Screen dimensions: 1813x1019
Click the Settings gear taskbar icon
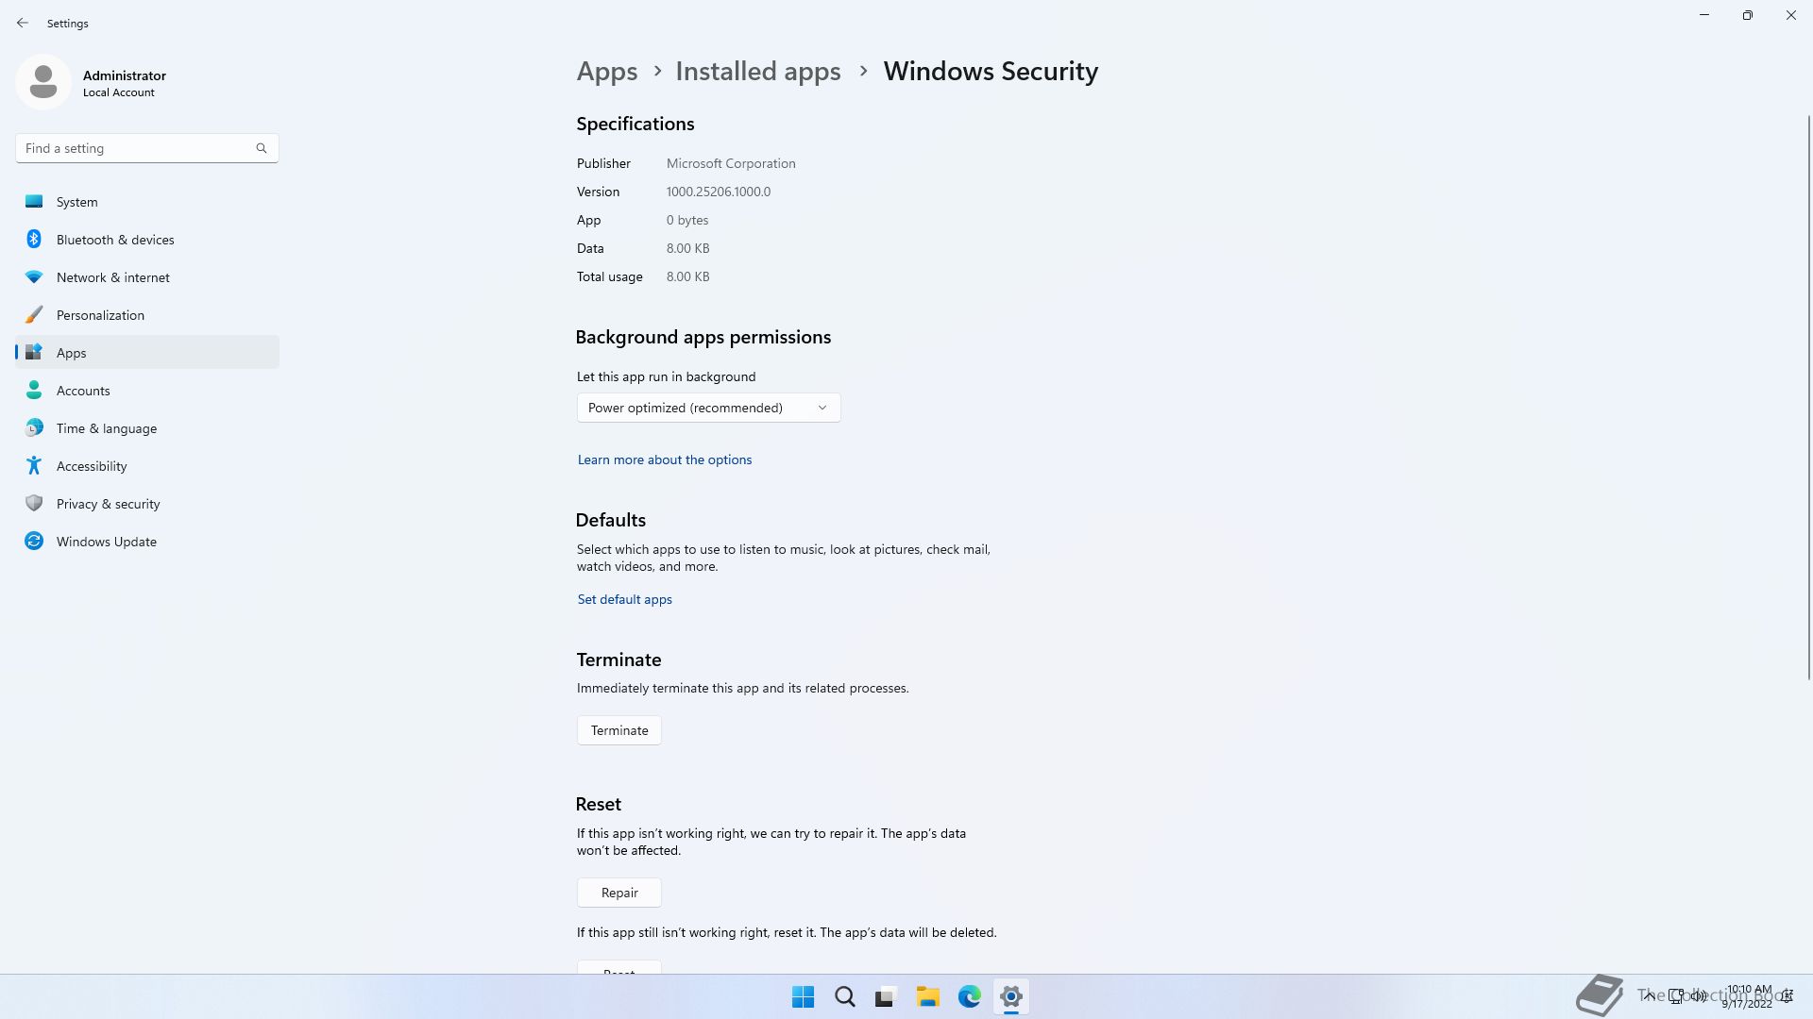(1010, 996)
